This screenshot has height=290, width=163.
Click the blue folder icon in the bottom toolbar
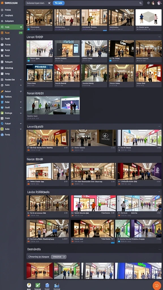pos(57,285)
